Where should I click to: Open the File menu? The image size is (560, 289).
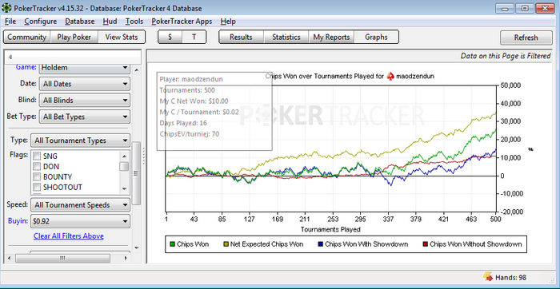point(10,22)
